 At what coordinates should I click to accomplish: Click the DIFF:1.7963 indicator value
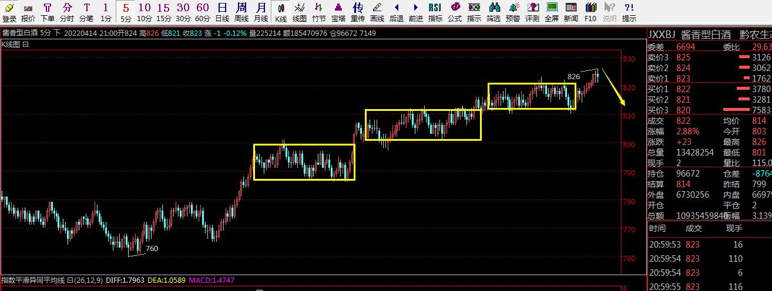point(125,280)
